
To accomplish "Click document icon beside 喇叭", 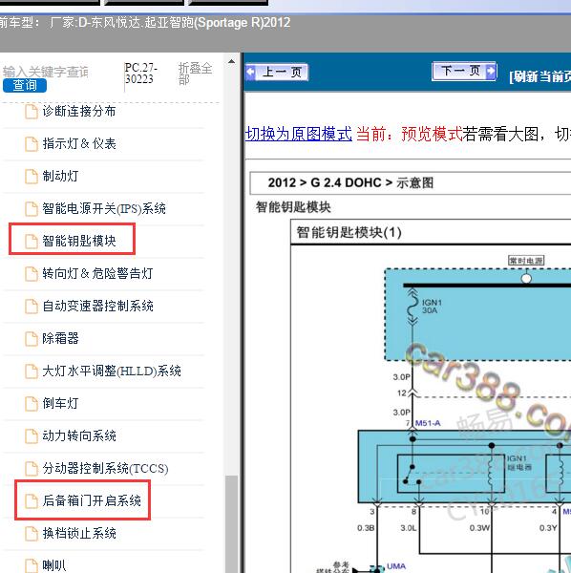I will tap(32, 565).
